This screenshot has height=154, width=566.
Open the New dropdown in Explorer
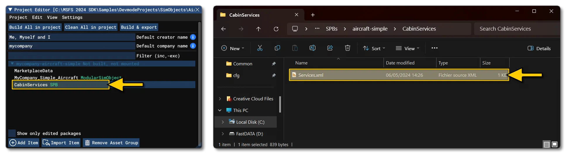pyautogui.click(x=233, y=48)
